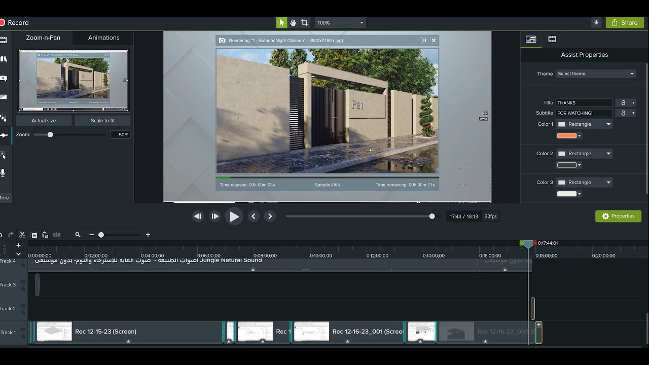Screen dimensions: 649x365
Task: Open the canvas zoom 100% dropdown
Action: click(340, 23)
